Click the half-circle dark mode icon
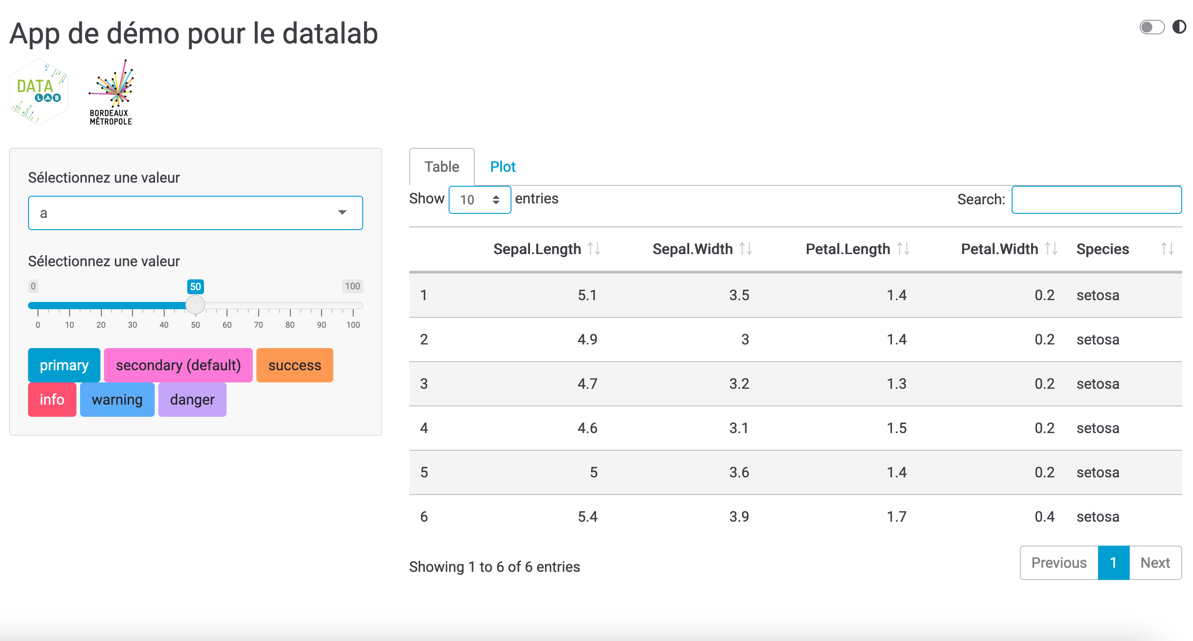The image size is (1193, 641). coord(1179,27)
